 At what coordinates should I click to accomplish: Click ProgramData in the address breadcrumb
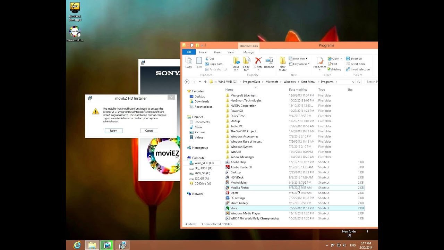251,82
